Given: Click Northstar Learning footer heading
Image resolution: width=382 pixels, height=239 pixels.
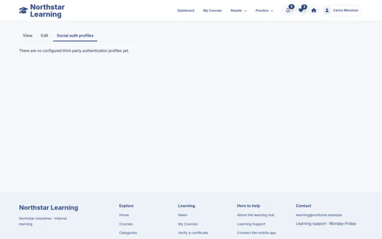Looking at the screenshot, I should click(49, 207).
